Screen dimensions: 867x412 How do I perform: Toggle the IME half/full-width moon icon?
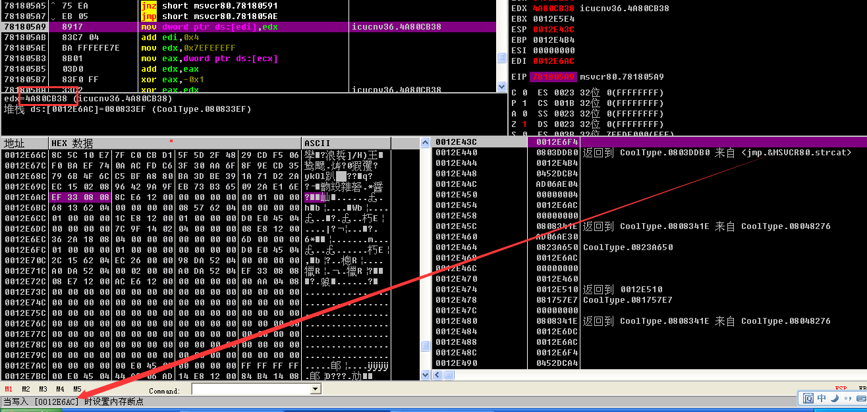point(834,398)
